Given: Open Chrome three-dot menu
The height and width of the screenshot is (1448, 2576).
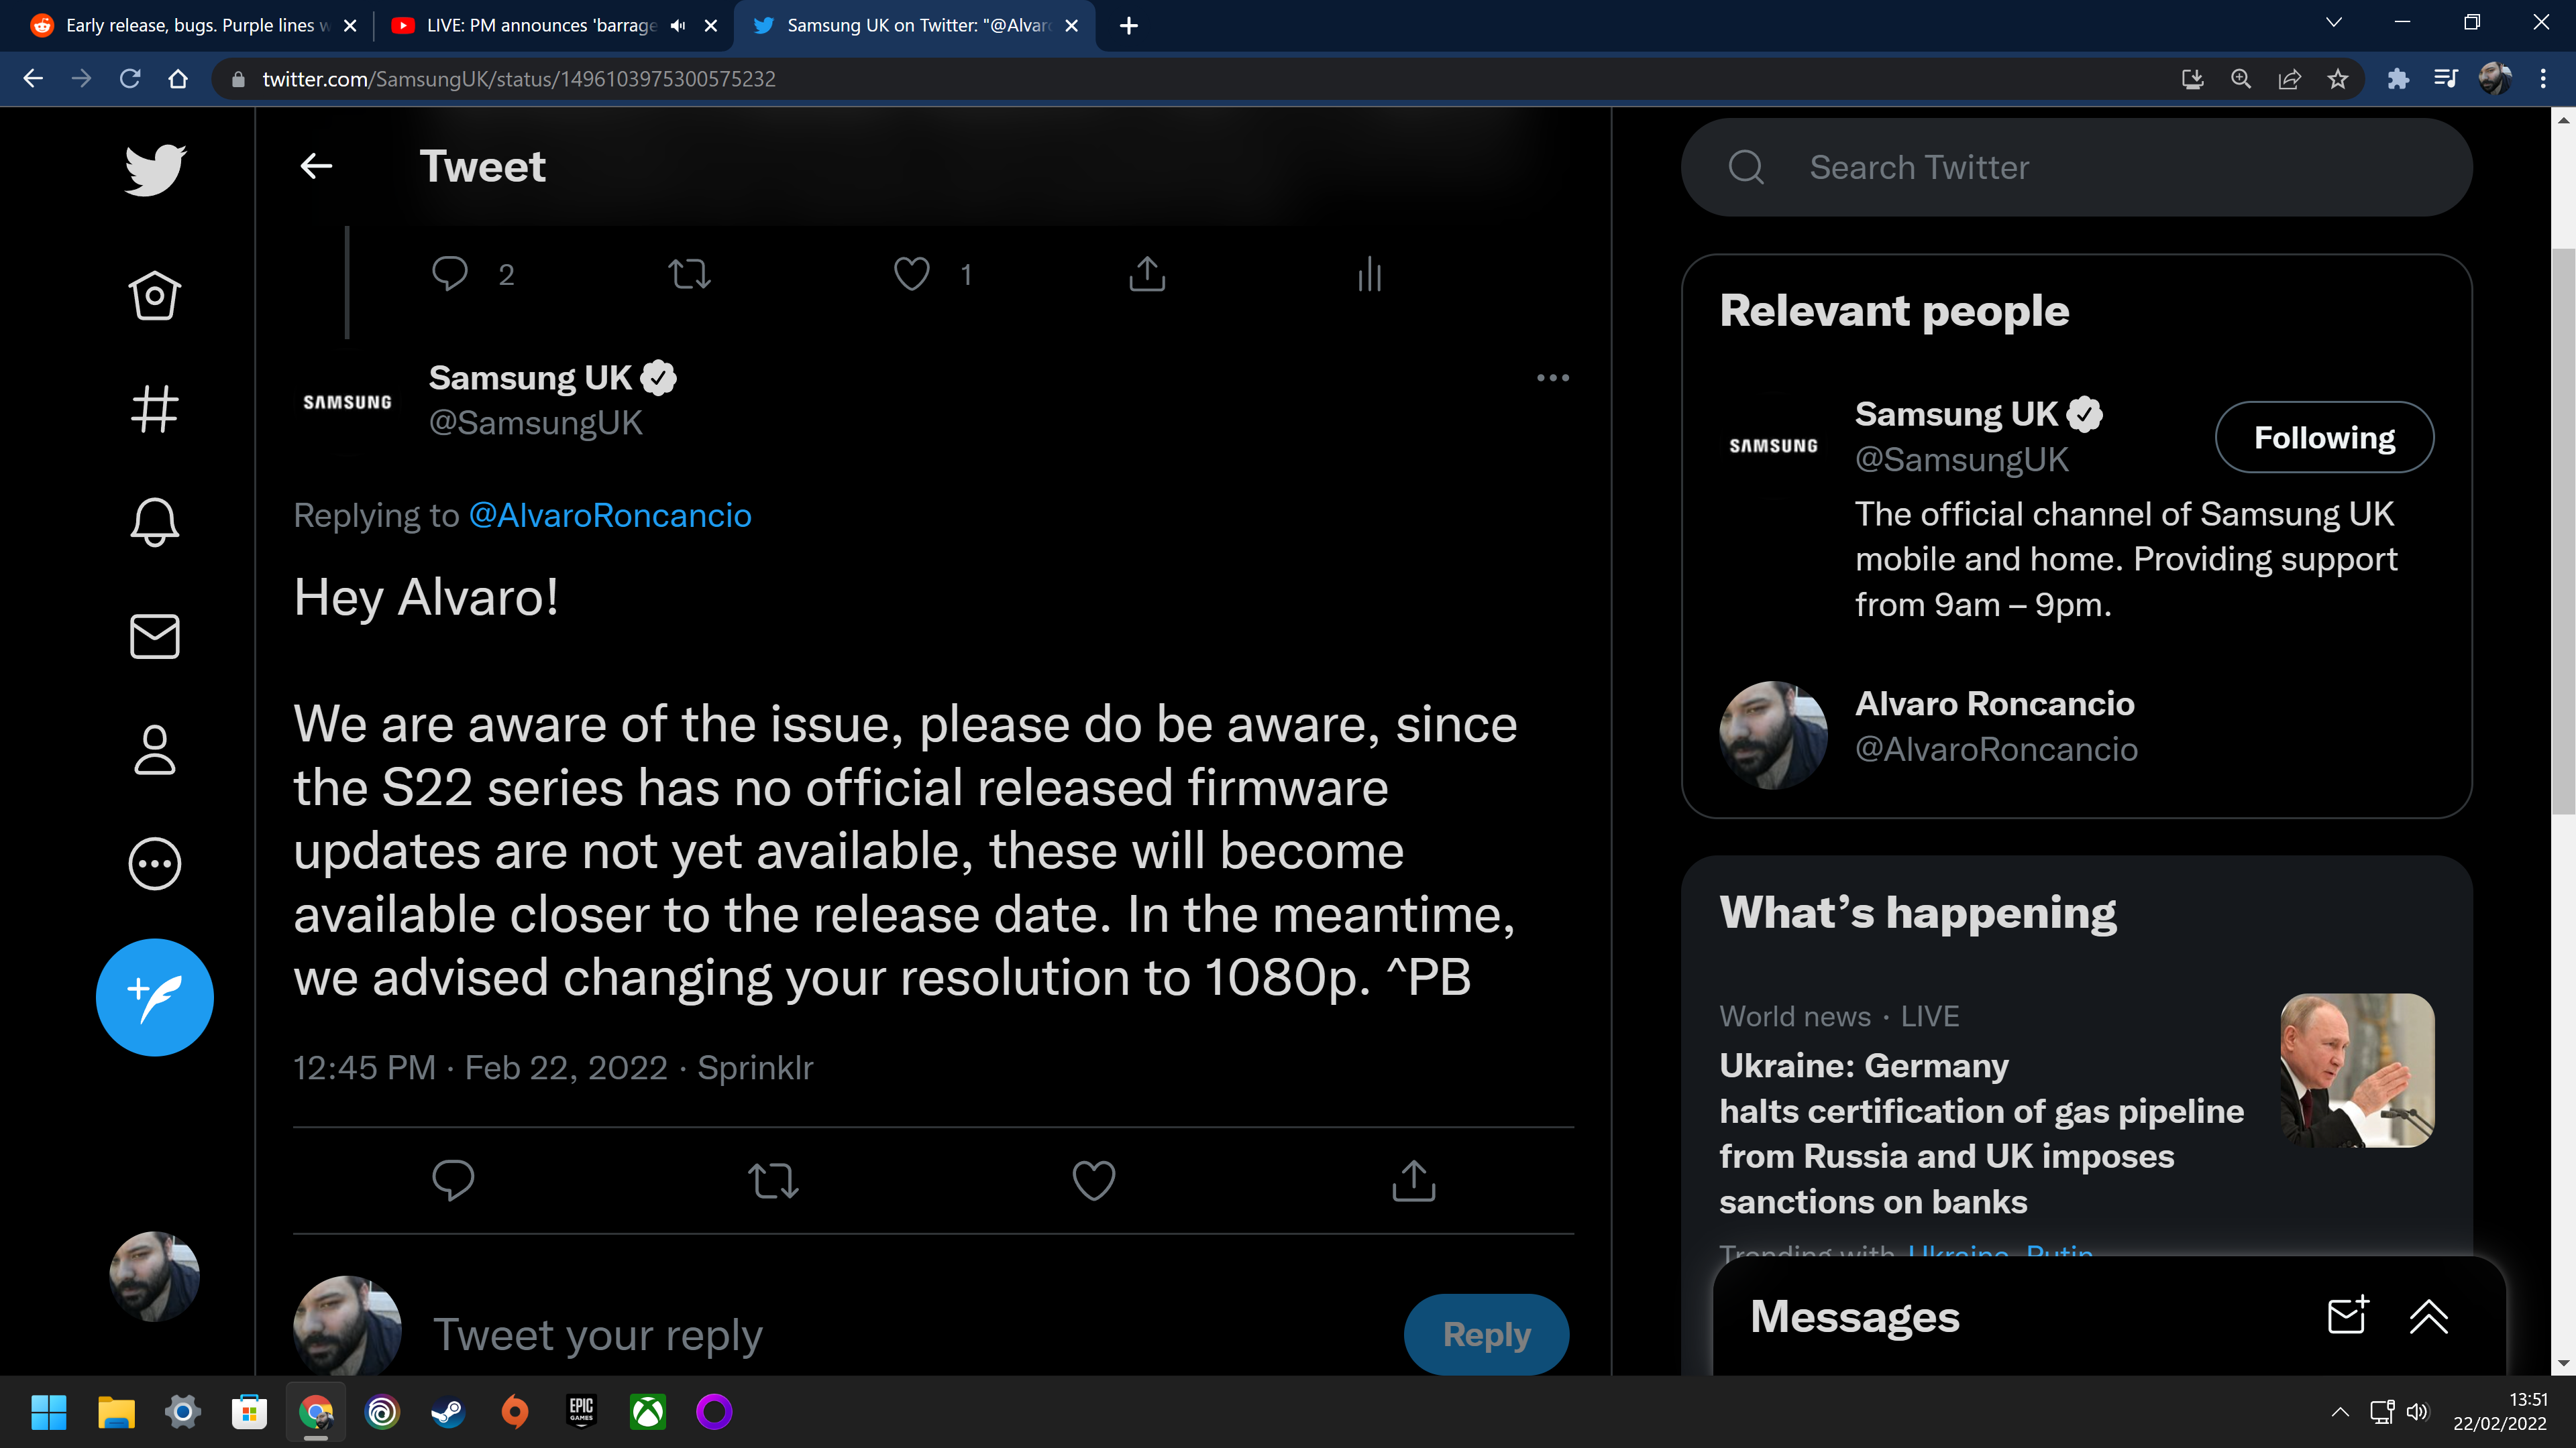Looking at the screenshot, I should [x=2543, y=78].
